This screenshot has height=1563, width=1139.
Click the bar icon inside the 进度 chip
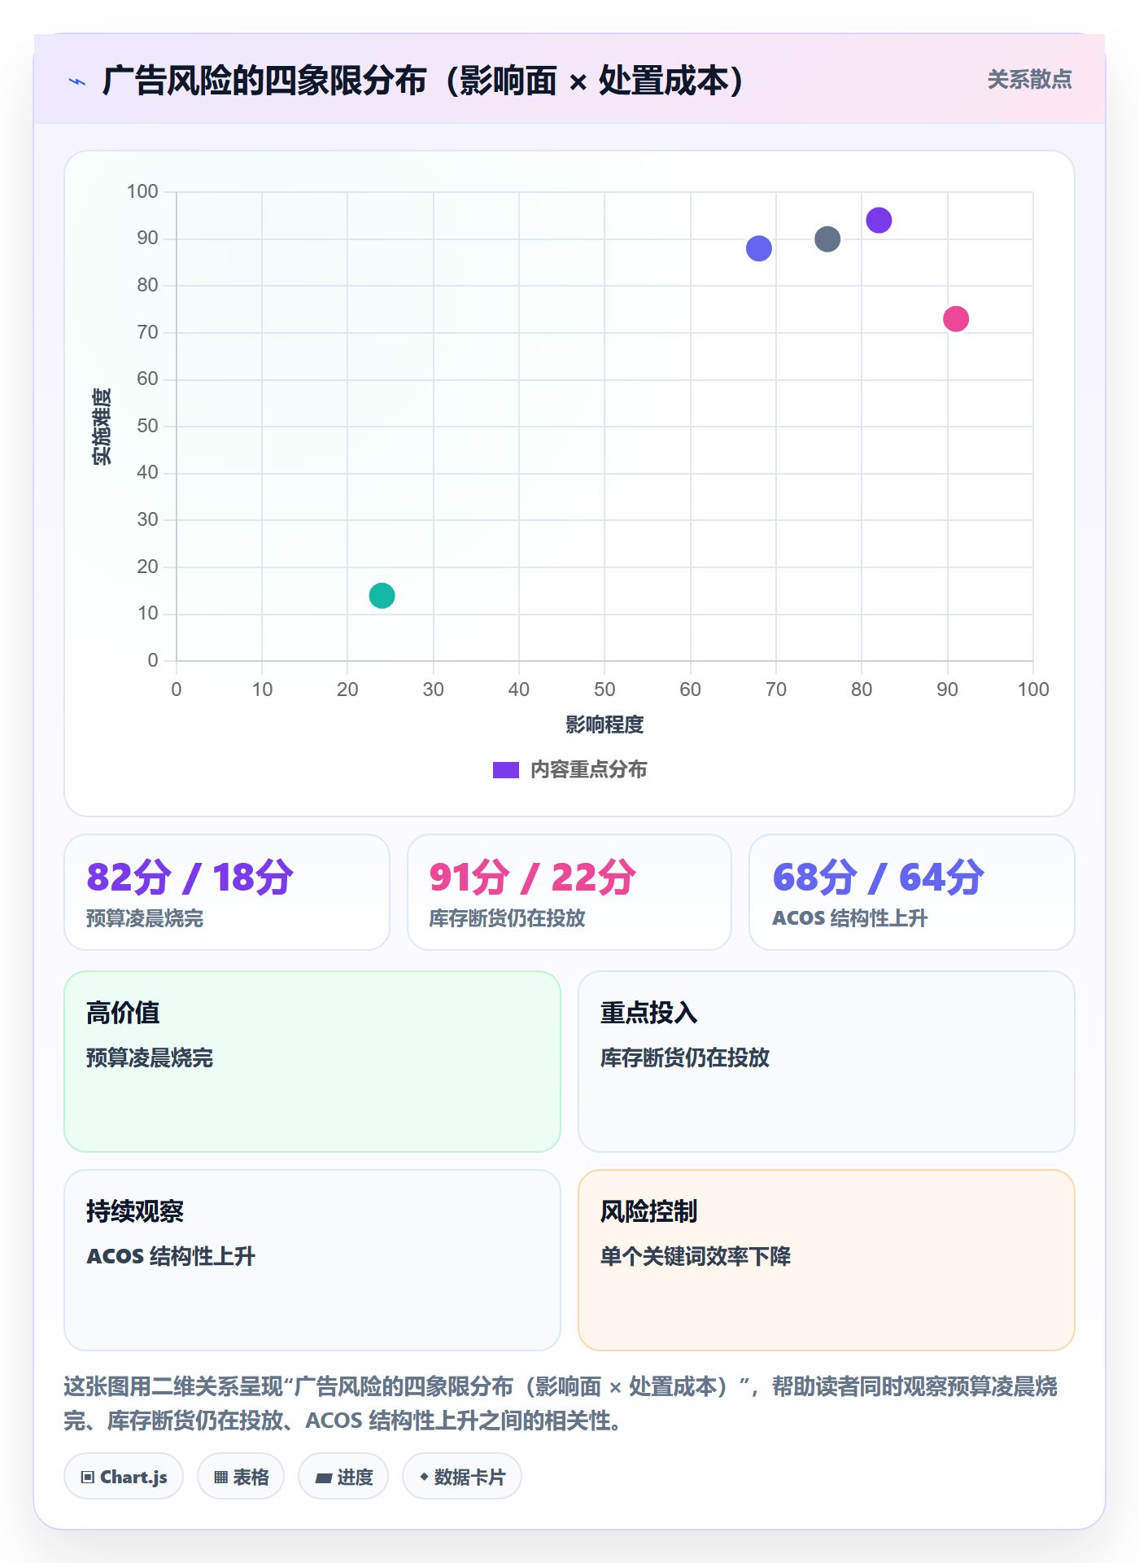pyautogui.click(x=323, y=1478)
